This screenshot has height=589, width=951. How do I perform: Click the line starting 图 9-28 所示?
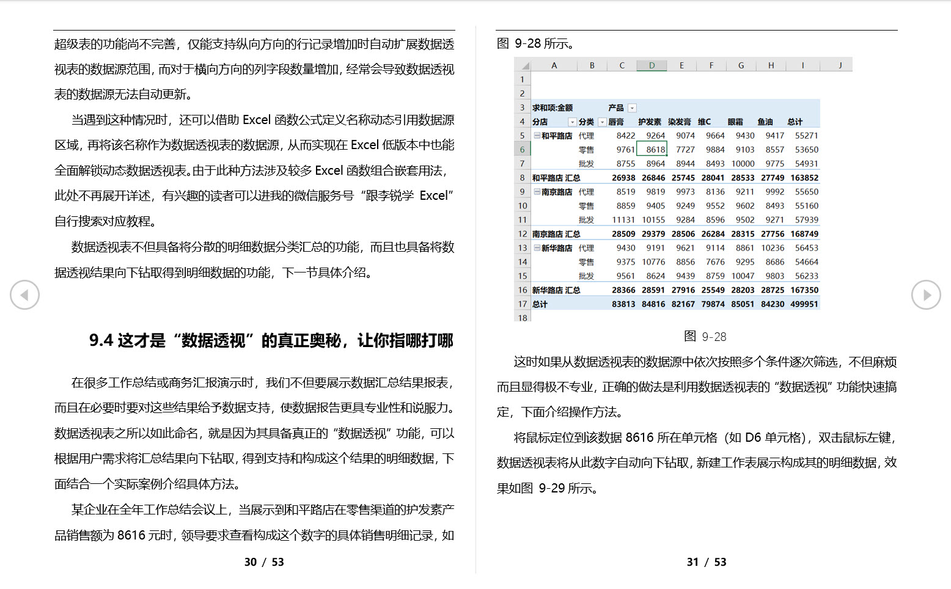[x=535, y=44]
